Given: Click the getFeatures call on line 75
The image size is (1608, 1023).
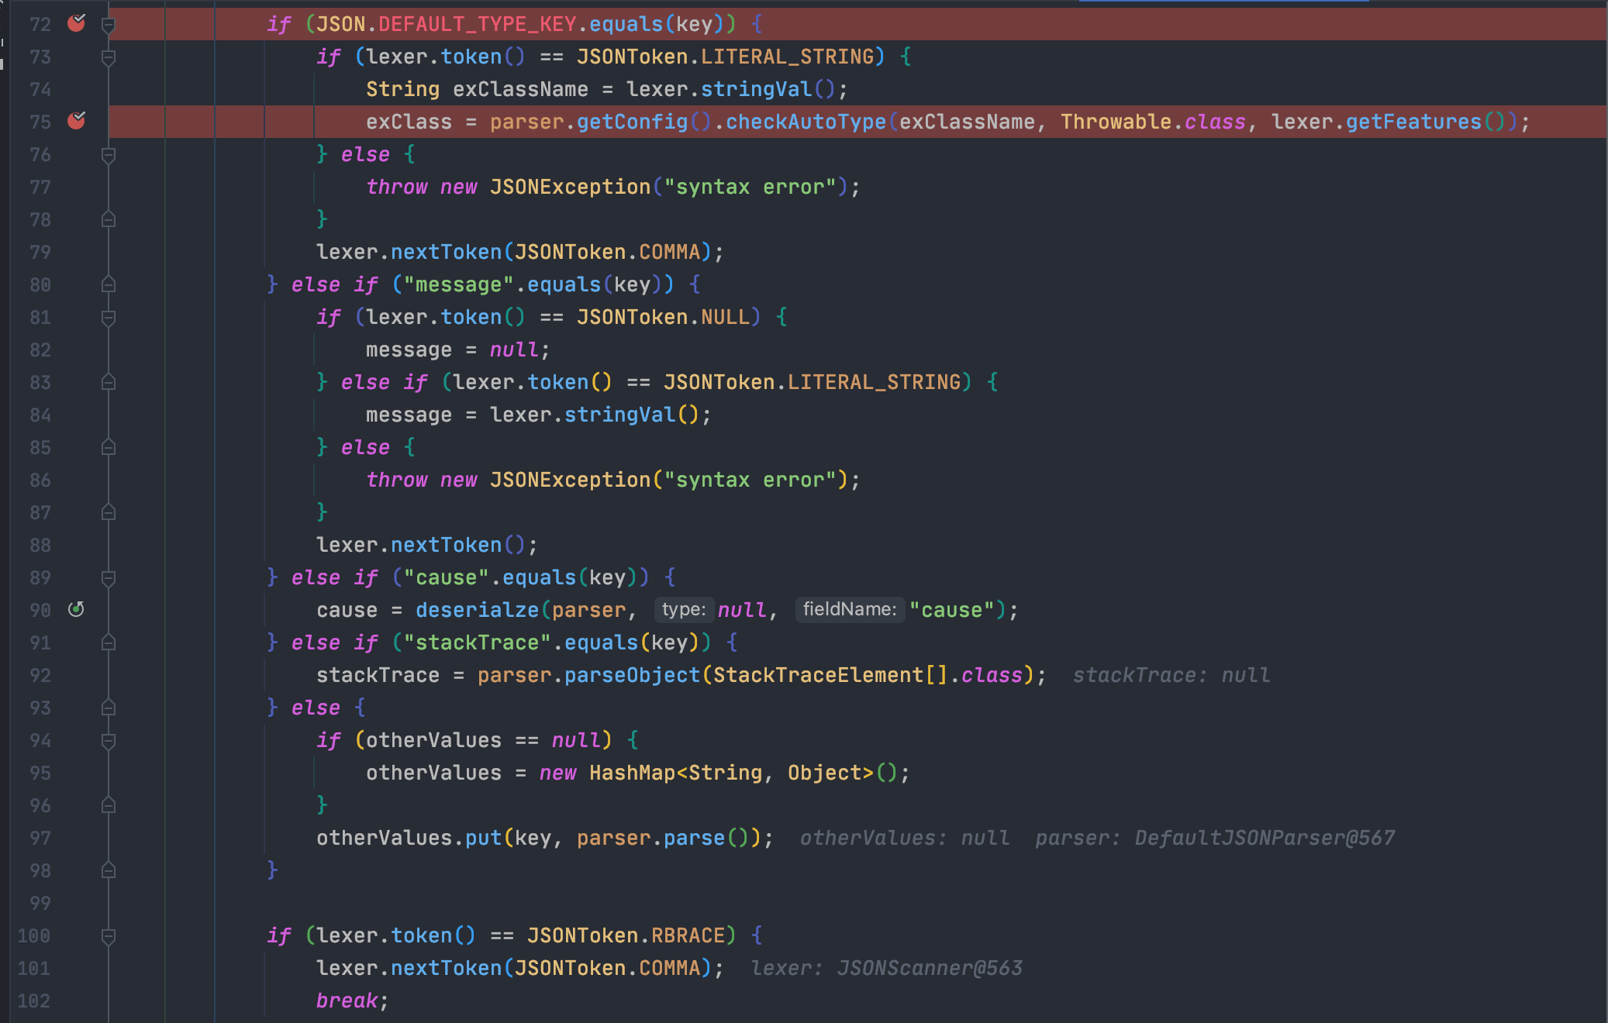Looking at the screenshot, I should 1413,122.
